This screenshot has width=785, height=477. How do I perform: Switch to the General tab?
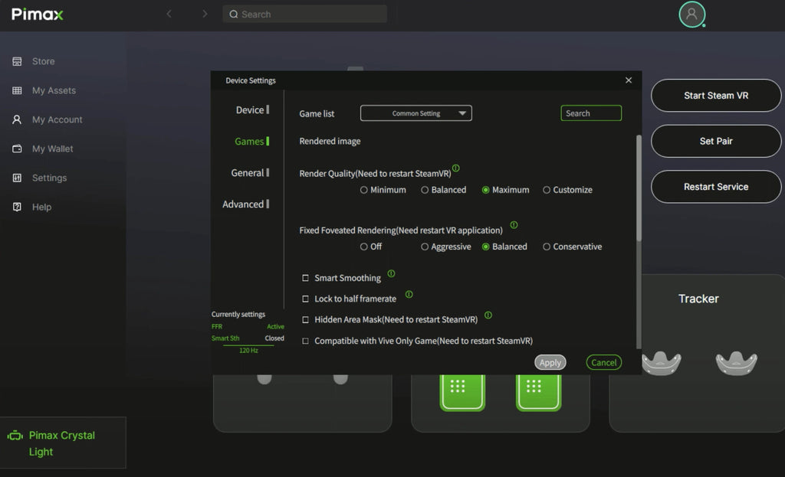click(250, 173)
